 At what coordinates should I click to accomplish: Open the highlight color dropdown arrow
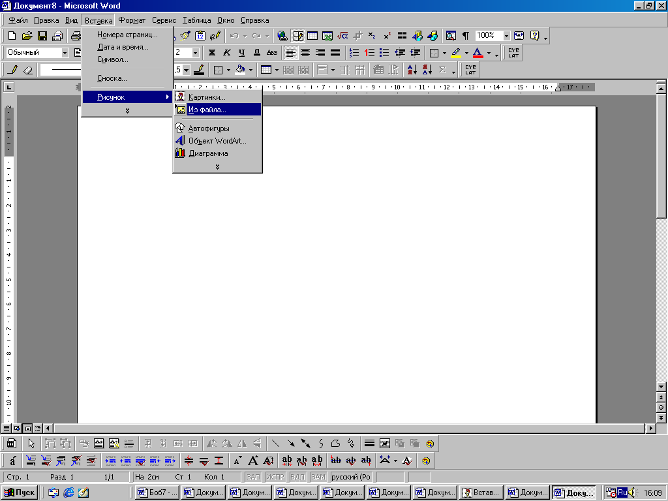[x=466, y=53]
